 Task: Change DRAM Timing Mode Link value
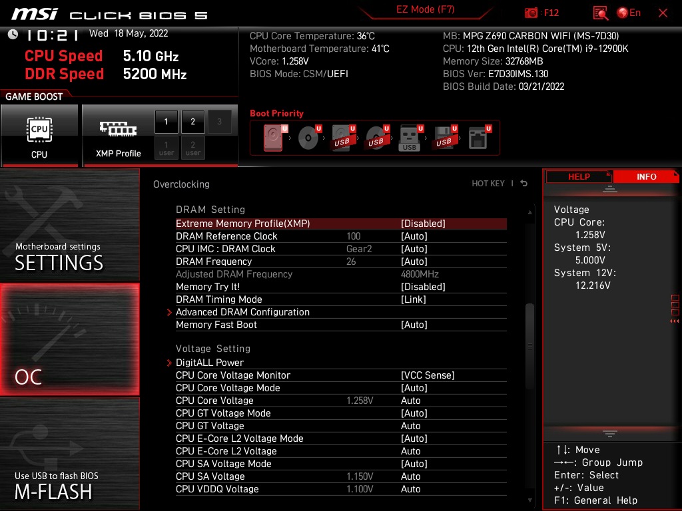point(341,299)
